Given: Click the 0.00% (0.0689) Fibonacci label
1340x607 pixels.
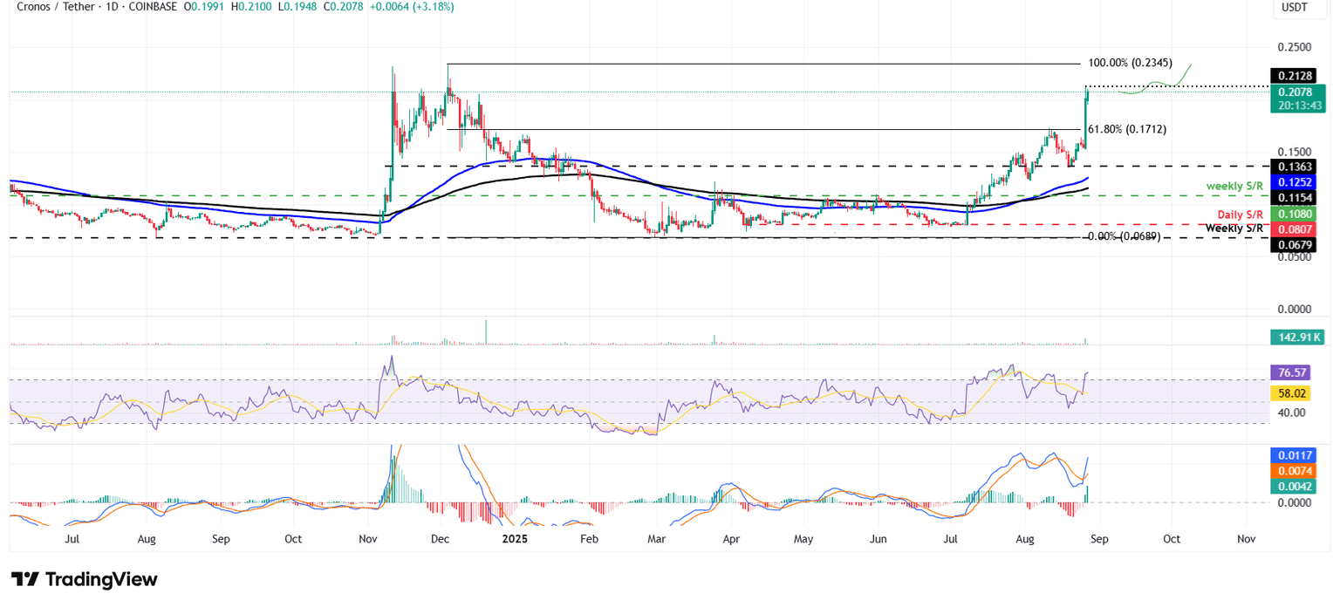Looking at the screenshot, I should pos(1124,237).
